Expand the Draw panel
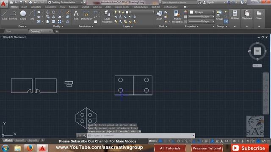This screenshot has height=152, width=271. (x=22, y=26)
